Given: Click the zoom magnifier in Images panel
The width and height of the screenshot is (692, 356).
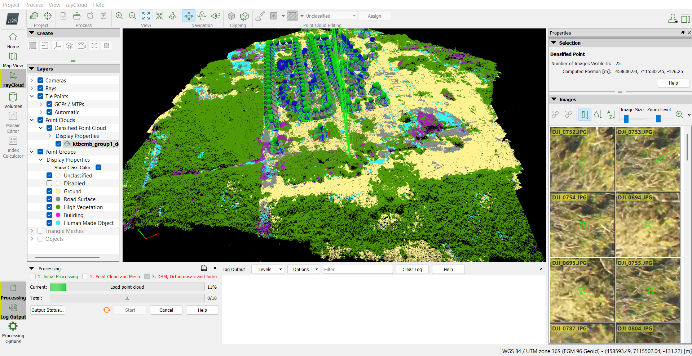Looking at the screenshot, I should [x=679, y=114].
